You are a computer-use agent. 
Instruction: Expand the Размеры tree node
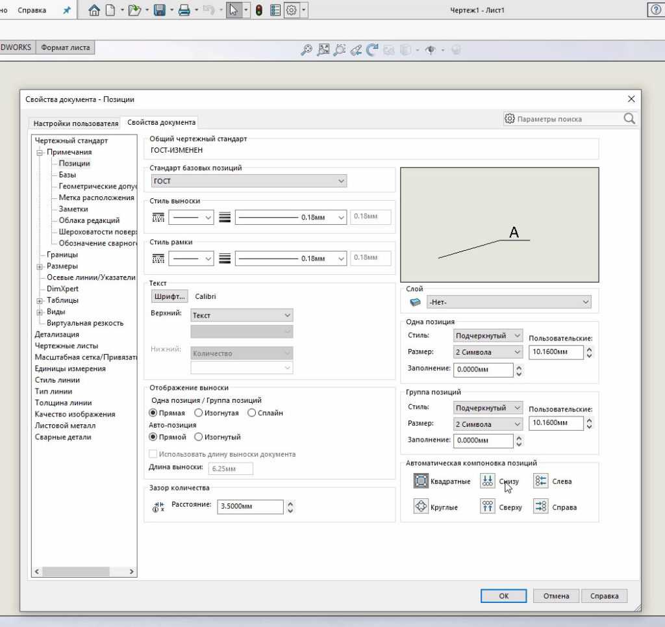[x=40, y=266]
